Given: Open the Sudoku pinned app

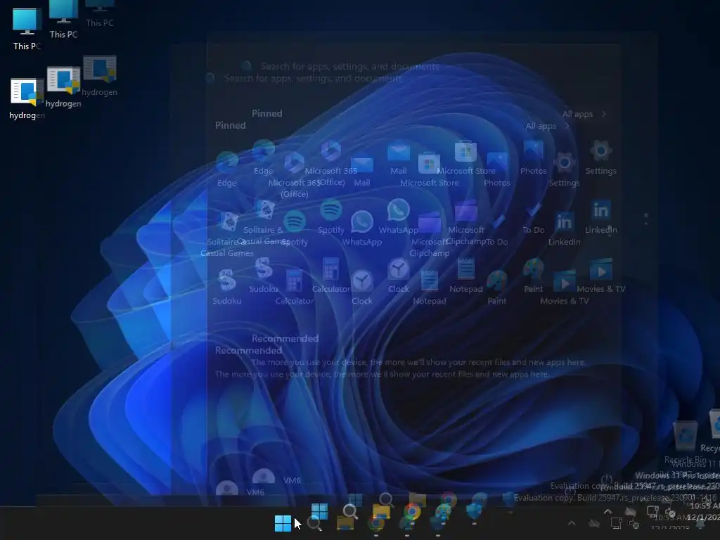Looking at the screenshot, I should 227,287.
